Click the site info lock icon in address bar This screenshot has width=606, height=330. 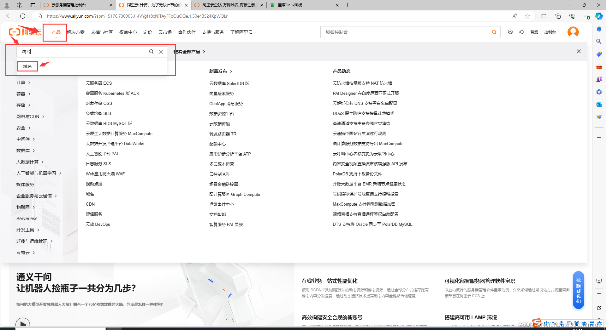(x=39, y=16)
